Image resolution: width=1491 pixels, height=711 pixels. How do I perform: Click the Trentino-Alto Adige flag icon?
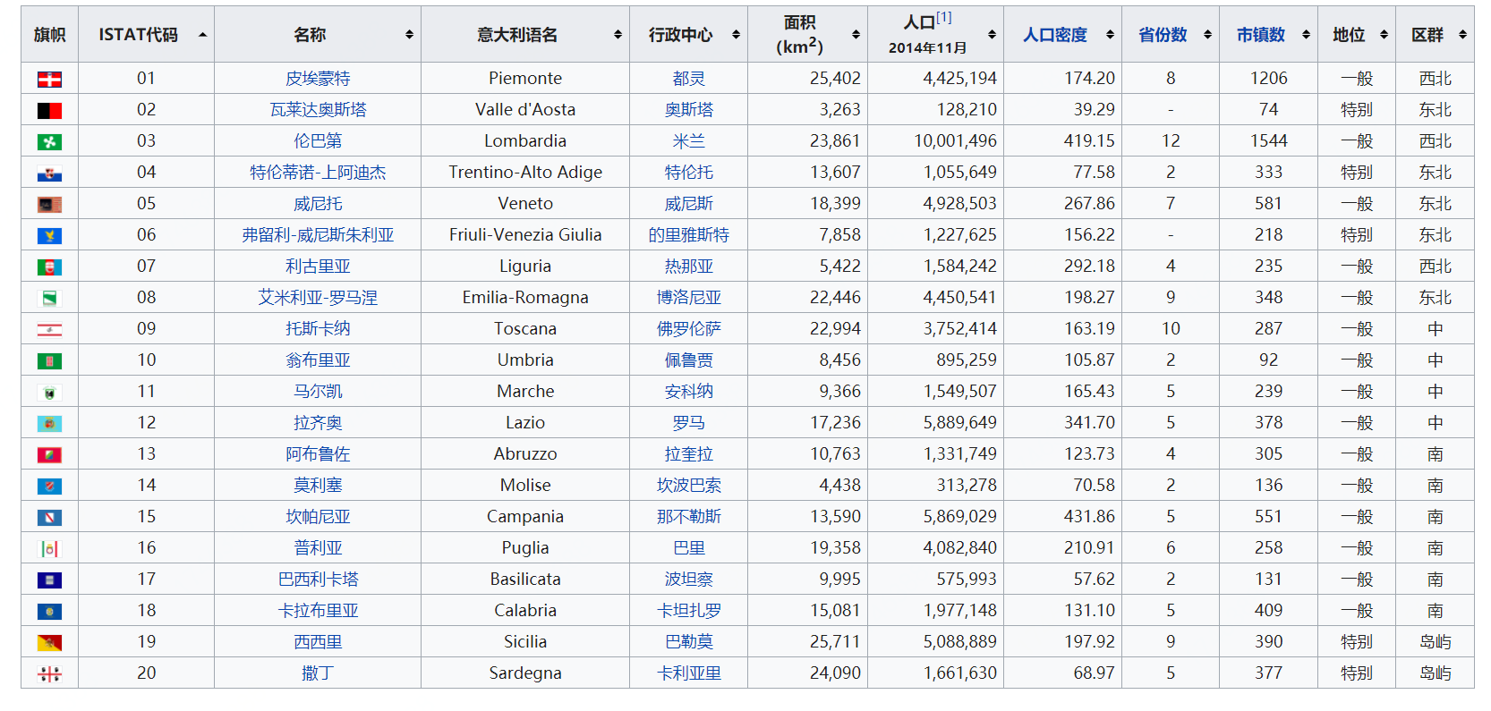coord(49,174)
